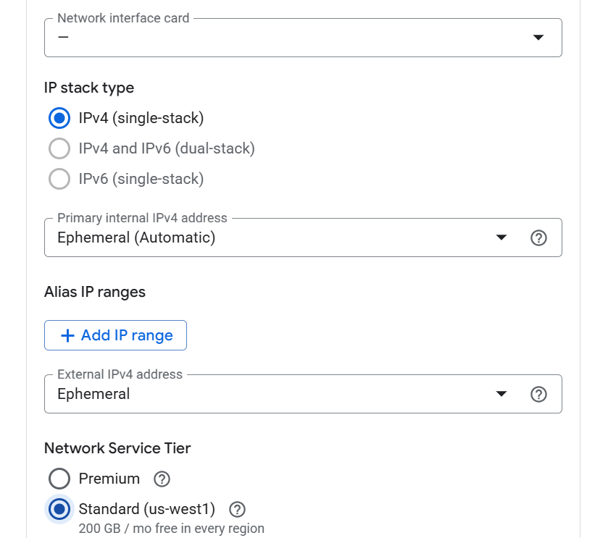Click the plus icon in Add IP range

coord(68,335)
